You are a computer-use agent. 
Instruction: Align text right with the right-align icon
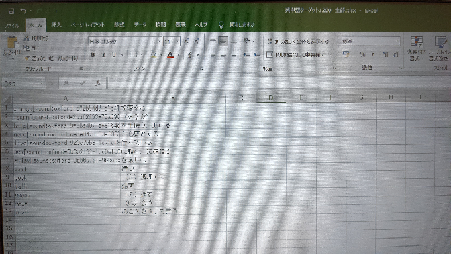(x=234, y=54)
